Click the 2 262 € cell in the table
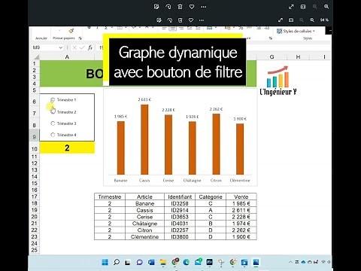The image size is (361, 271). [x=241, y=230]
